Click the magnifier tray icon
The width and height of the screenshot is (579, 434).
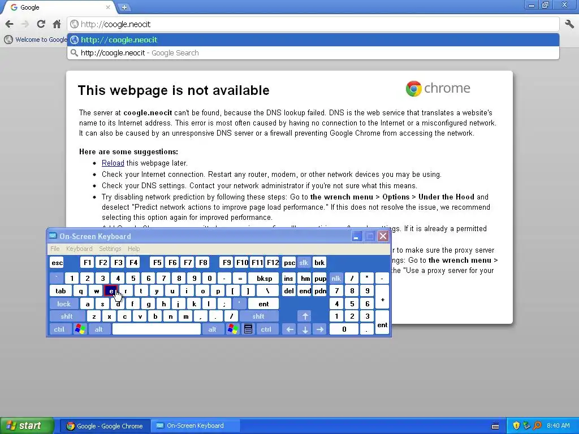click(537, 426)
